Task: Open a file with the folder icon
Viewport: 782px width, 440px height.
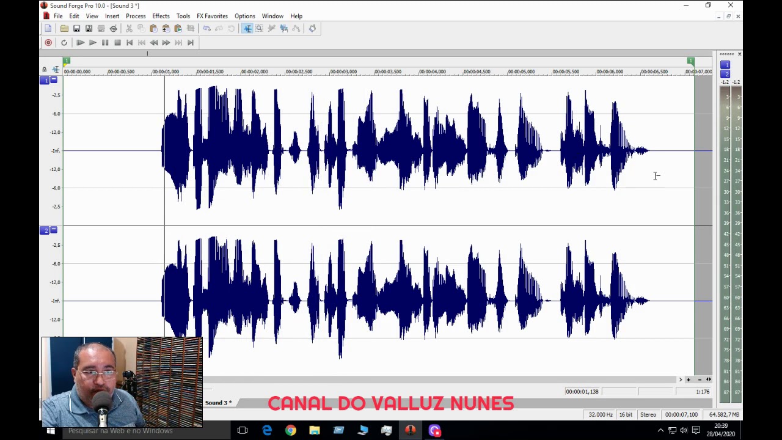Action: [64, 29]
